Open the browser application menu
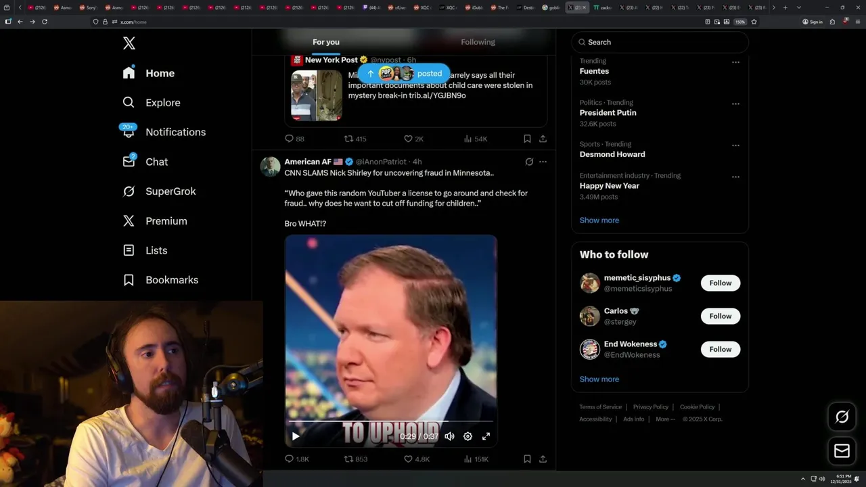Screen dimensions: 866x487 (x=858, y=22)
